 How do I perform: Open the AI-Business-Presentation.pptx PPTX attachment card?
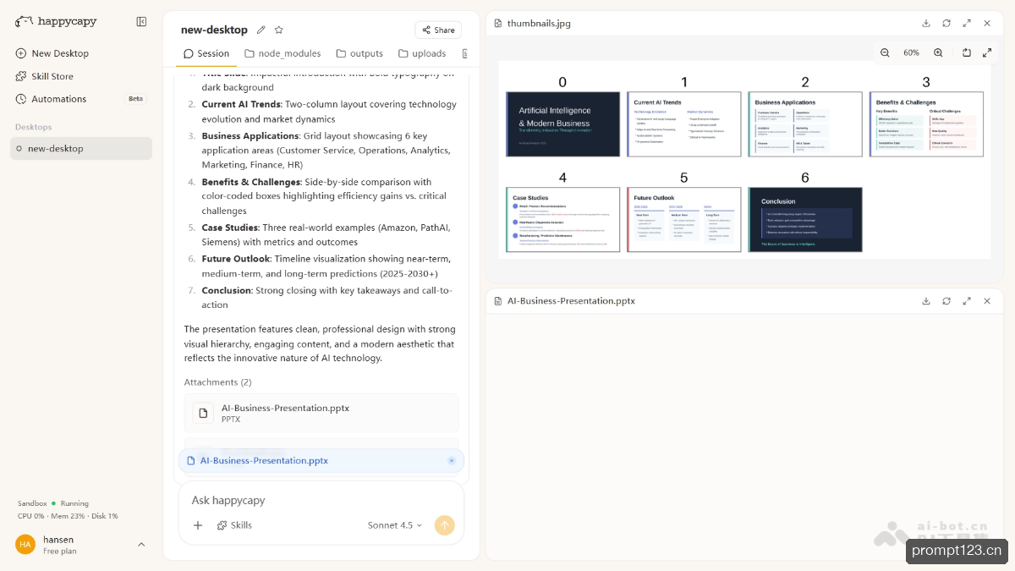click(x=321, y=413)
